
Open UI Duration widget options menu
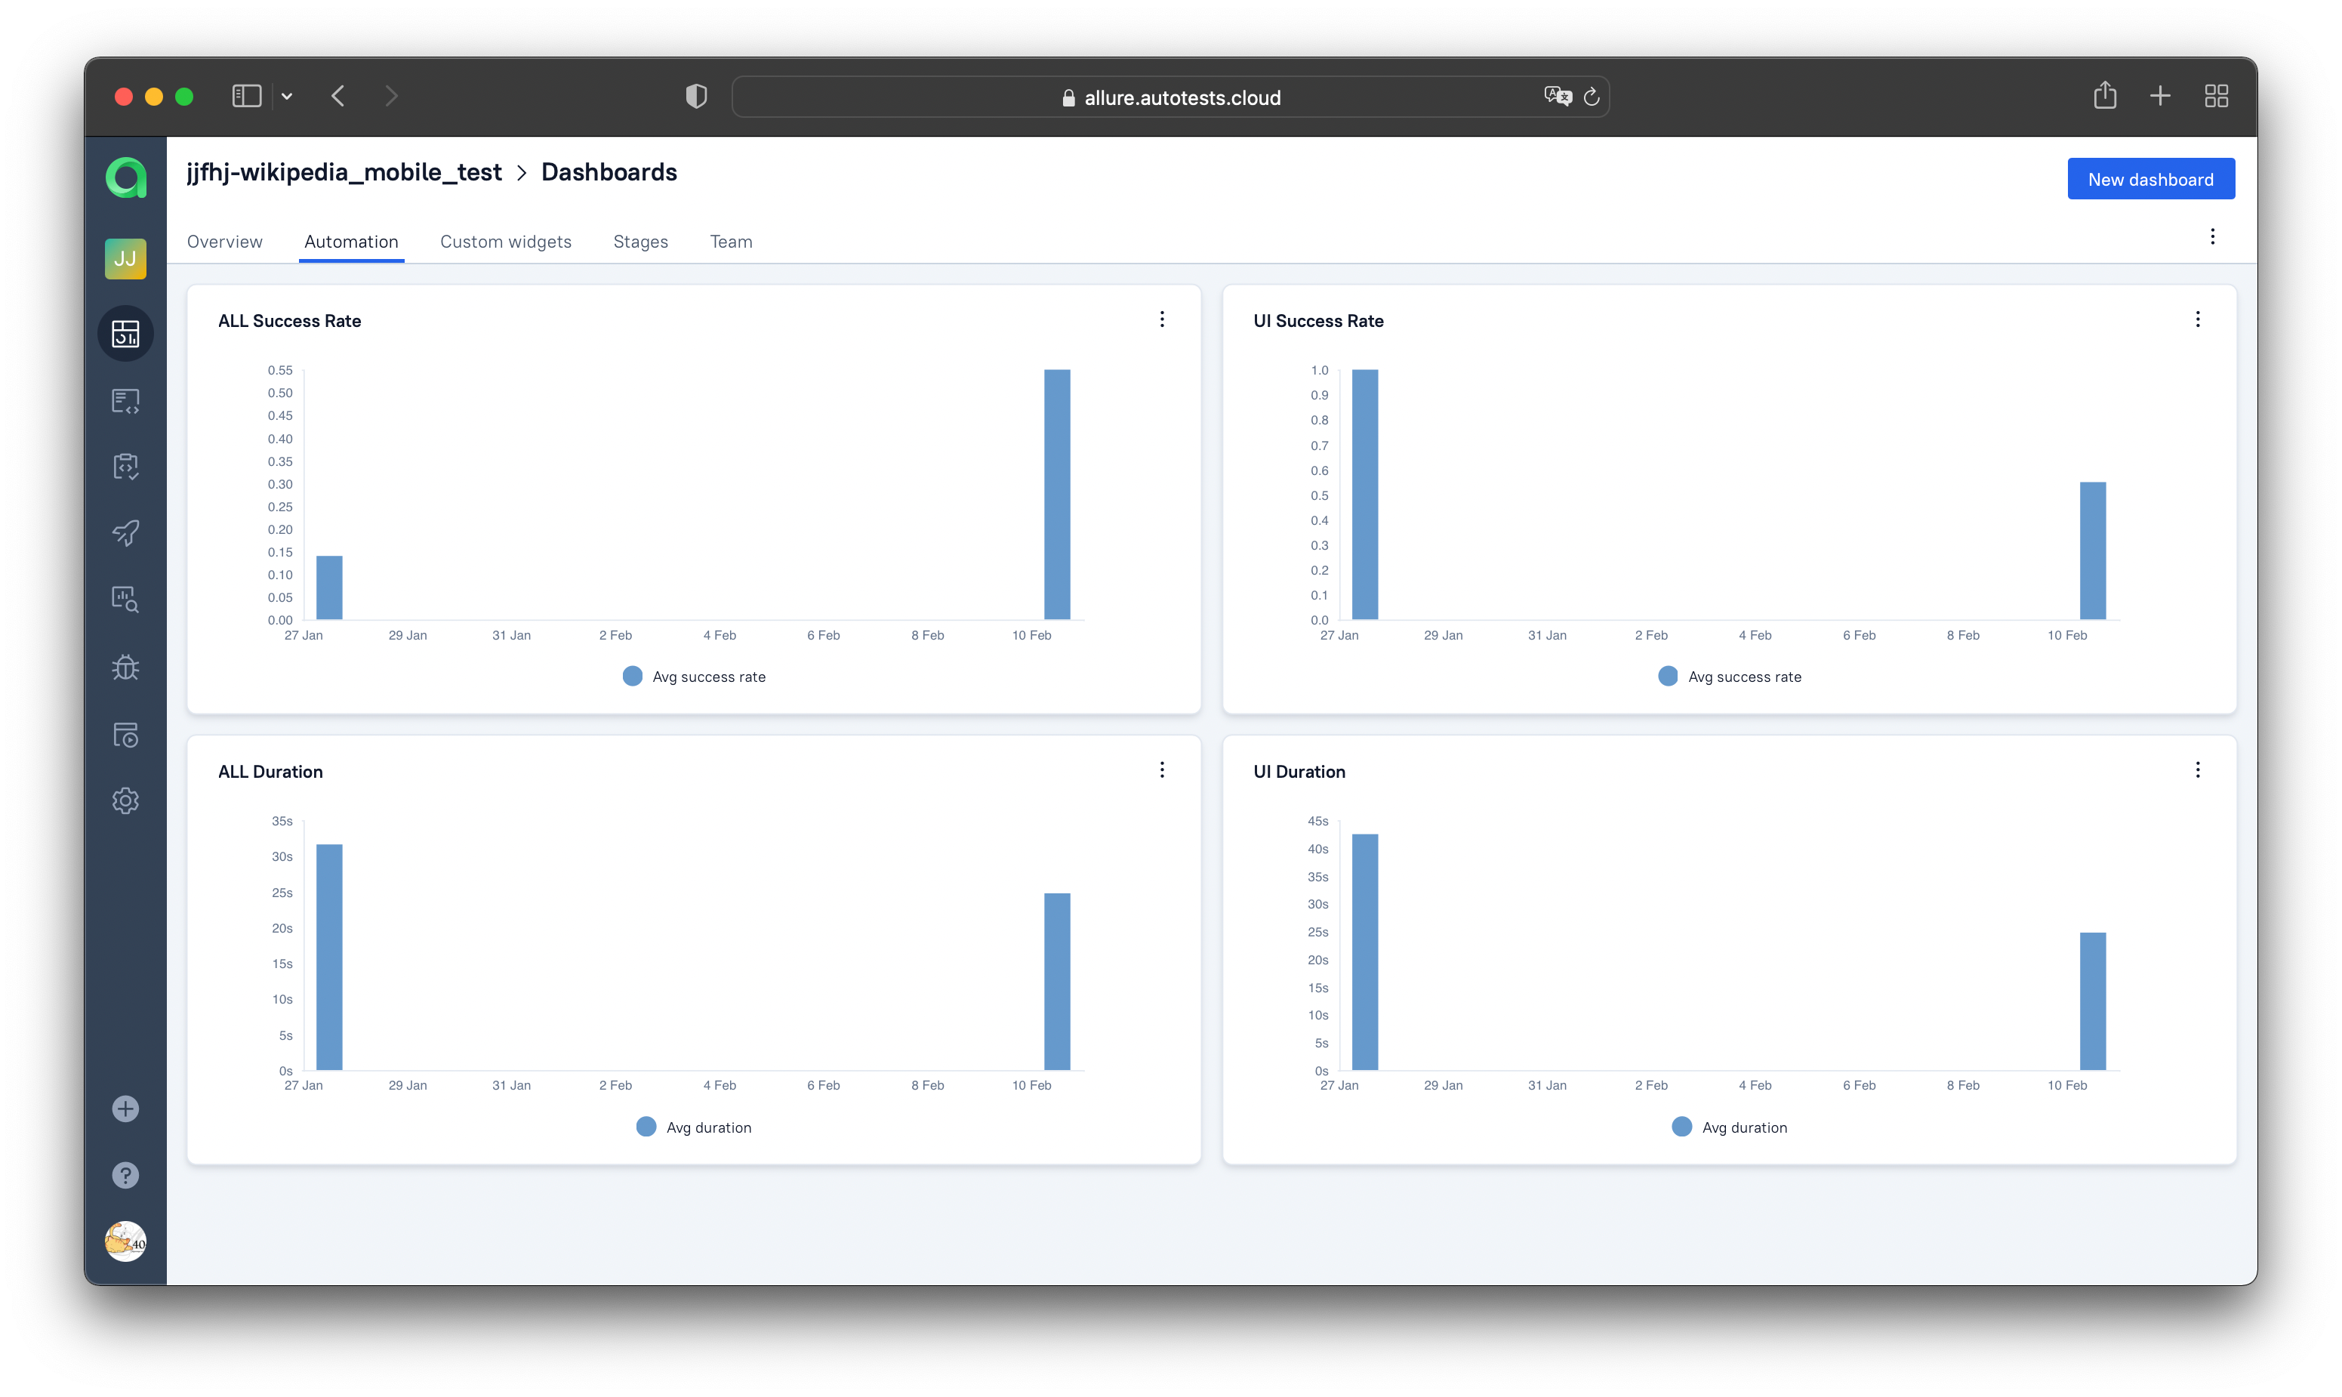pos(2197,770)
